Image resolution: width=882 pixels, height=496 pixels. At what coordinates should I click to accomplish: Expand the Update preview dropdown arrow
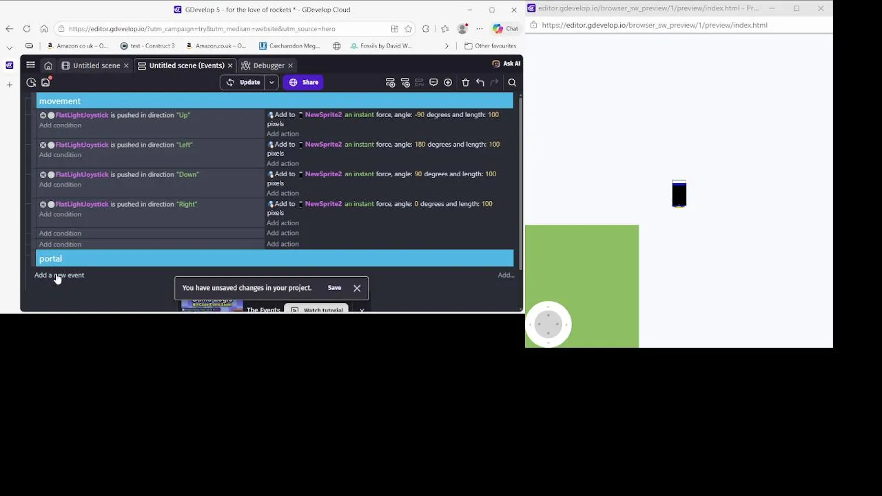(x=271, y=83)
